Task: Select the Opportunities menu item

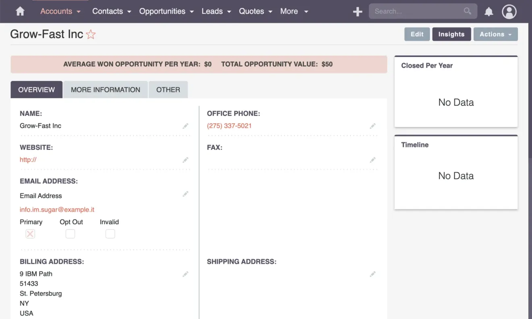Action: (163, 11)
